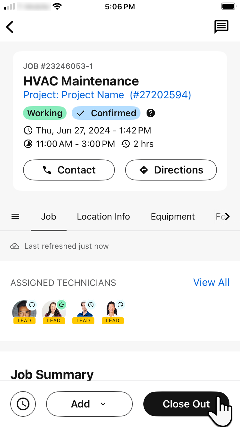View All assigned technicians

click(x=212, y=282)
